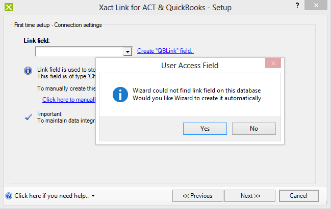Viewport: 331px width, 209px height.
Task: Click the green Xact Link app icon
Action: [9, 7]
